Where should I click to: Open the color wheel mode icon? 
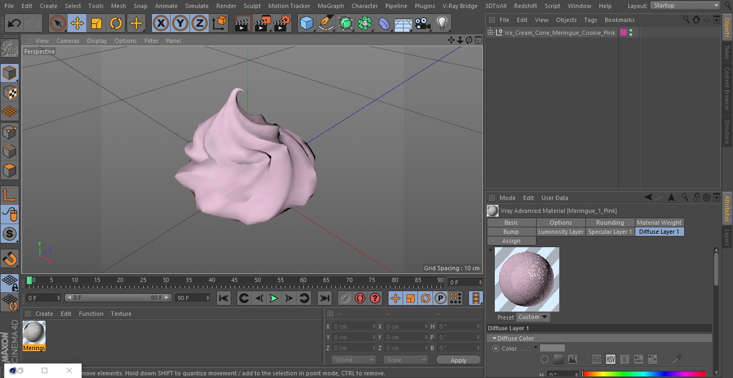[x=545, y=359]
